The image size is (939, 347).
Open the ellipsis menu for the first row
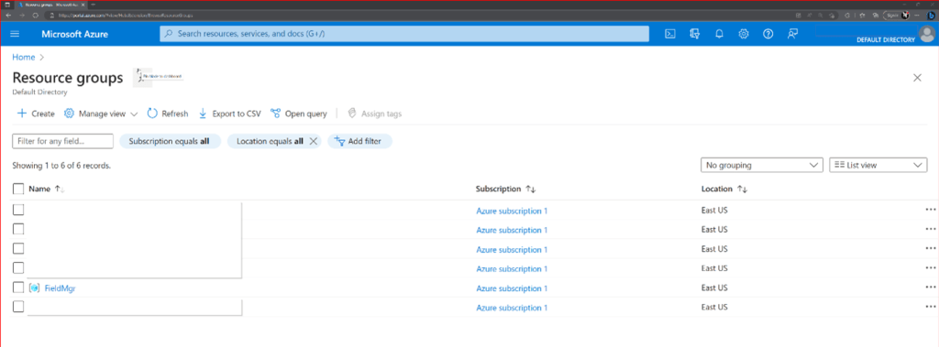point(930,210)
